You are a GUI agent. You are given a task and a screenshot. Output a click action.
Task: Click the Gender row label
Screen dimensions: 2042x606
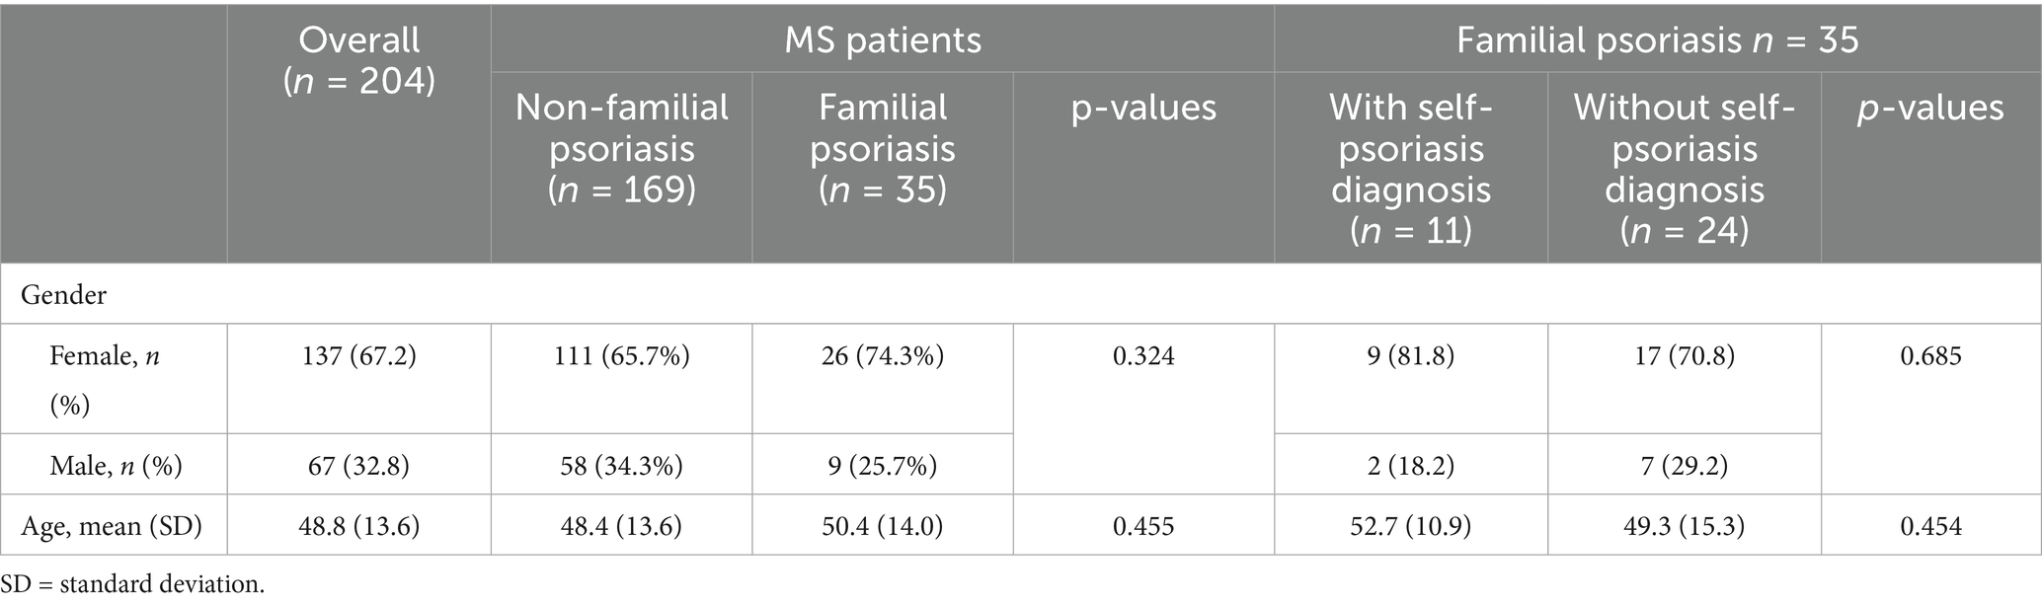pos(64,294)
